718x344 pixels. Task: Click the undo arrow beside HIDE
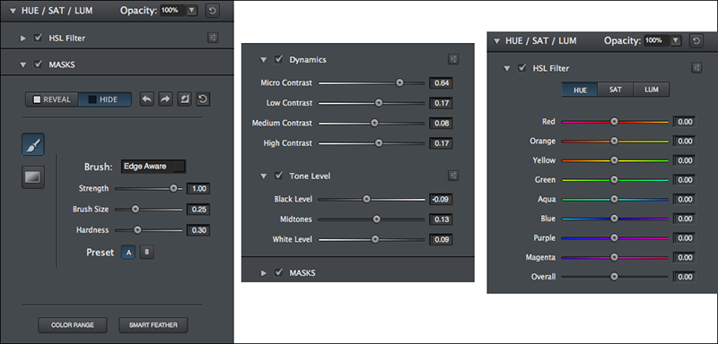(x=146, y=99)
